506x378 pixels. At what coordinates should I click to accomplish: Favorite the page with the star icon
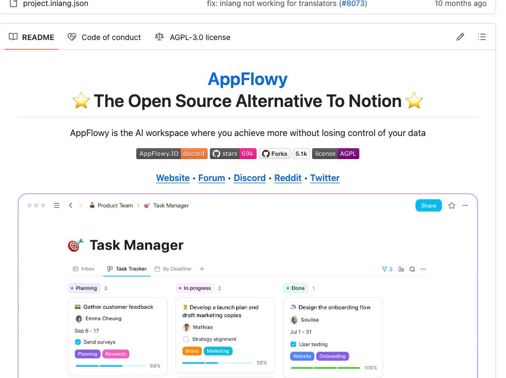tap(452, 205)
